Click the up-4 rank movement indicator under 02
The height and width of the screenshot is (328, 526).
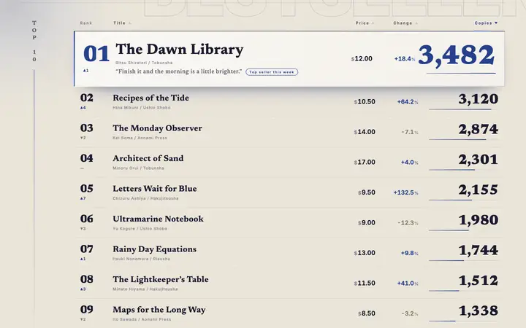(x=83, y=108)
